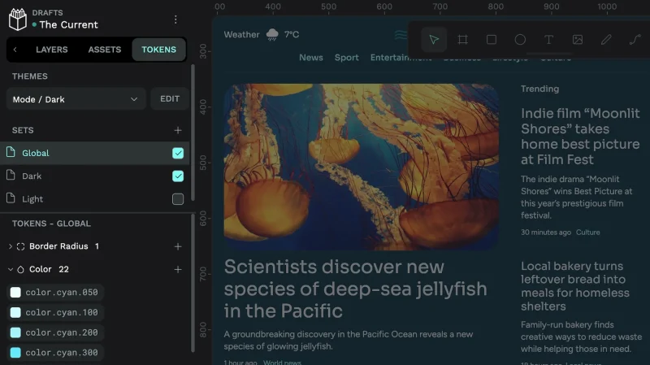Enable the Light set checkbox
The height and width of the screenshot is (365, 650).
tap(178, 199)
